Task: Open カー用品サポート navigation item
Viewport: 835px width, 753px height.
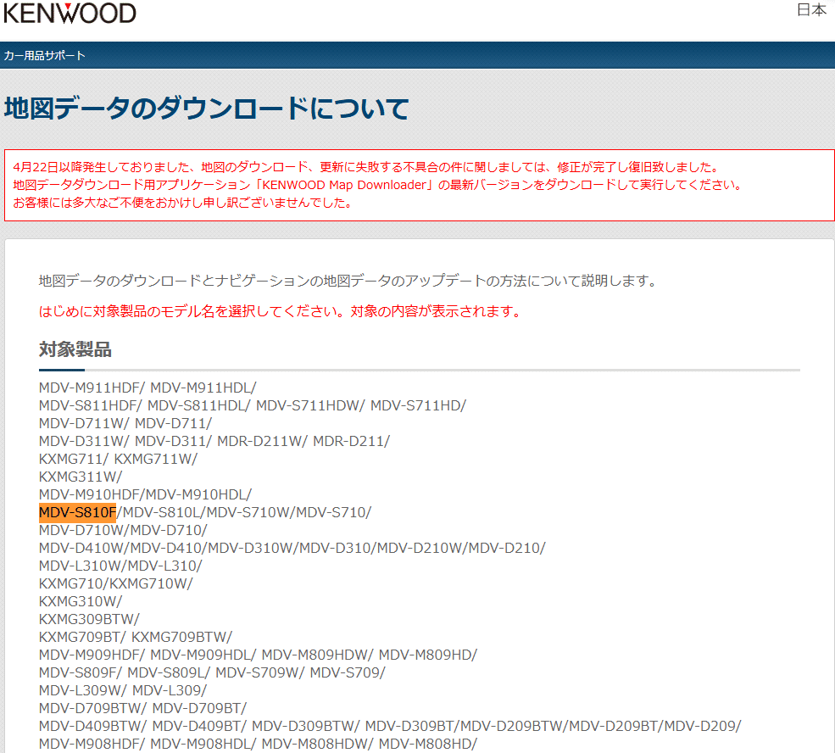Action: pyautogui.click(x=45, y=55)
